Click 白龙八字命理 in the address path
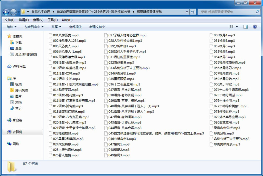This screenshot has height=176, width=263. 41,12
